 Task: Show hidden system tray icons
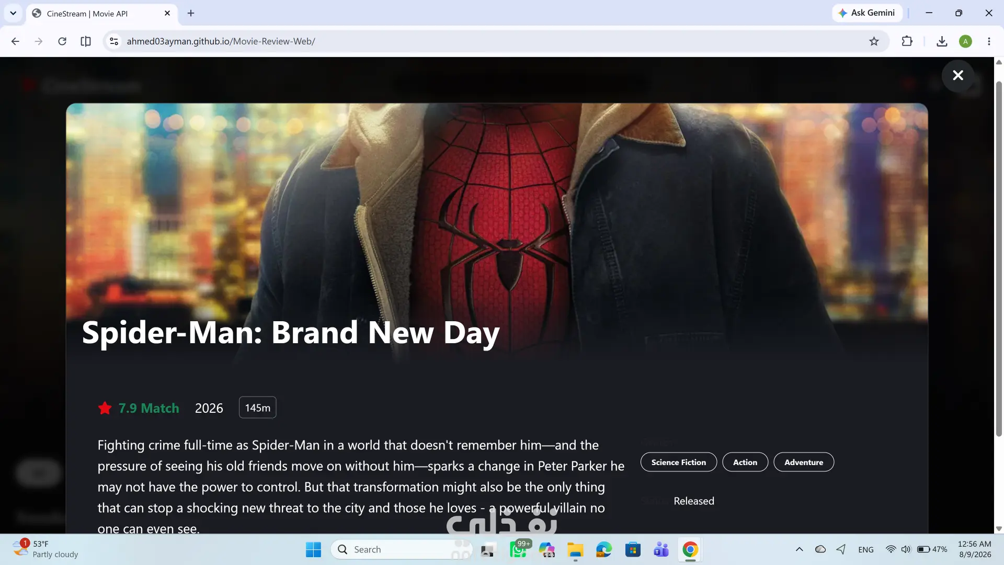tap(800, 549)
